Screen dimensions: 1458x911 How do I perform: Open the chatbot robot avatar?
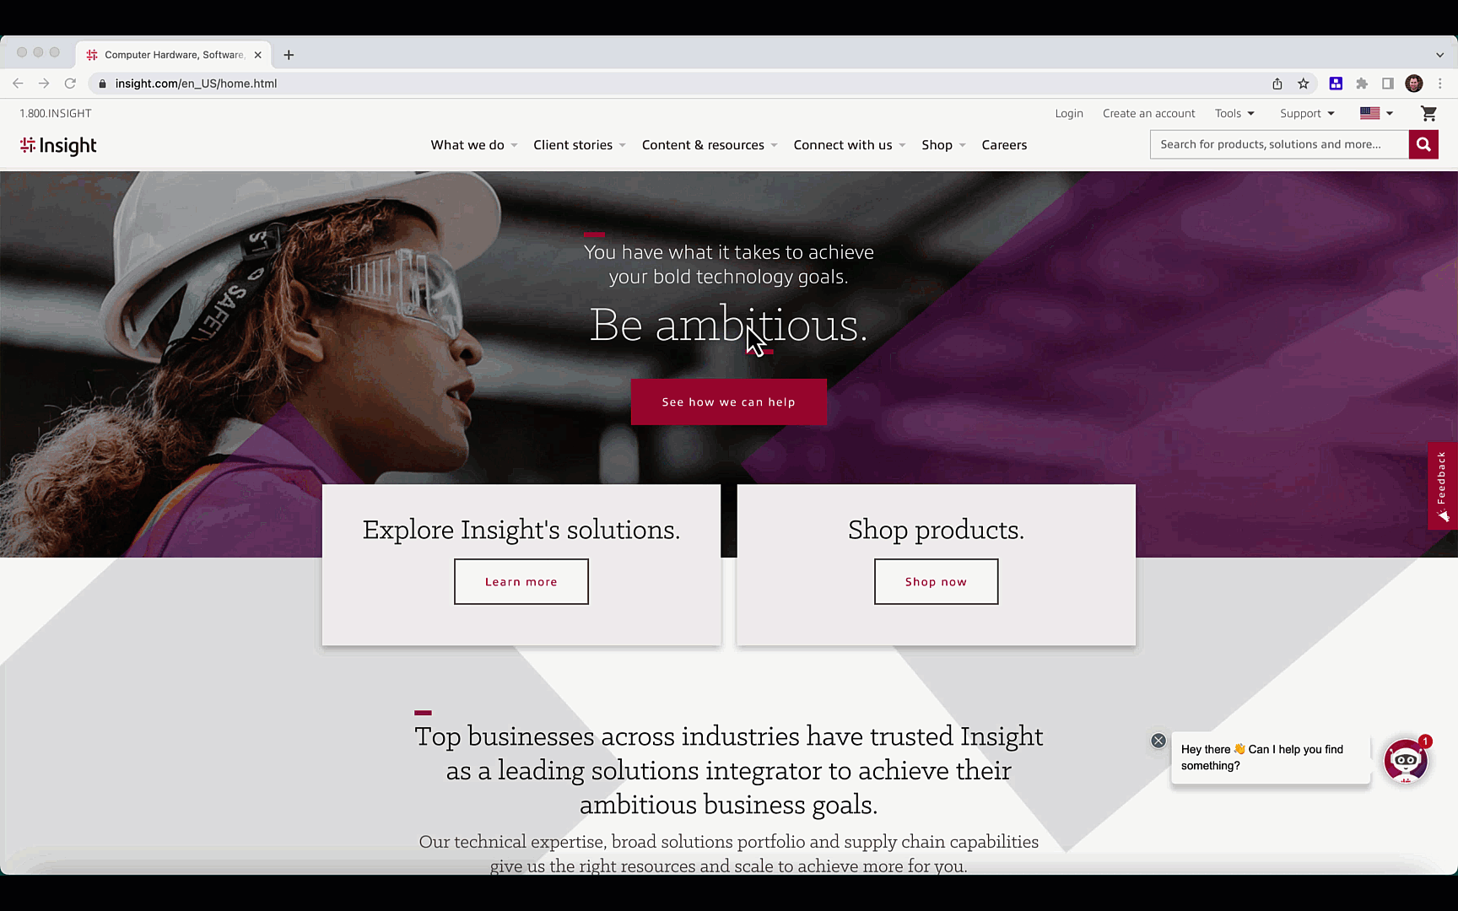click(x=1405, y=761)
